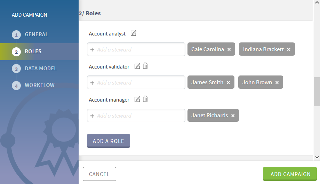Remove Indiana Brackett steward tag
Image resolution: width=320 pixels, height=184 pixels.
tap(289, 49)
